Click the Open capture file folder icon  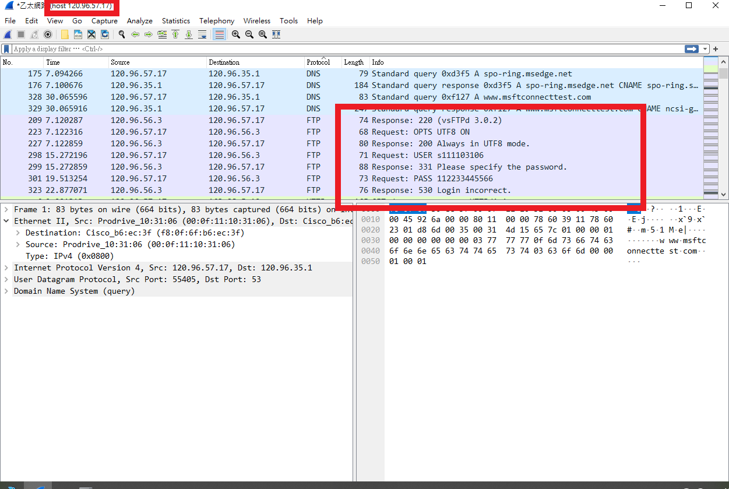(65, 34)
